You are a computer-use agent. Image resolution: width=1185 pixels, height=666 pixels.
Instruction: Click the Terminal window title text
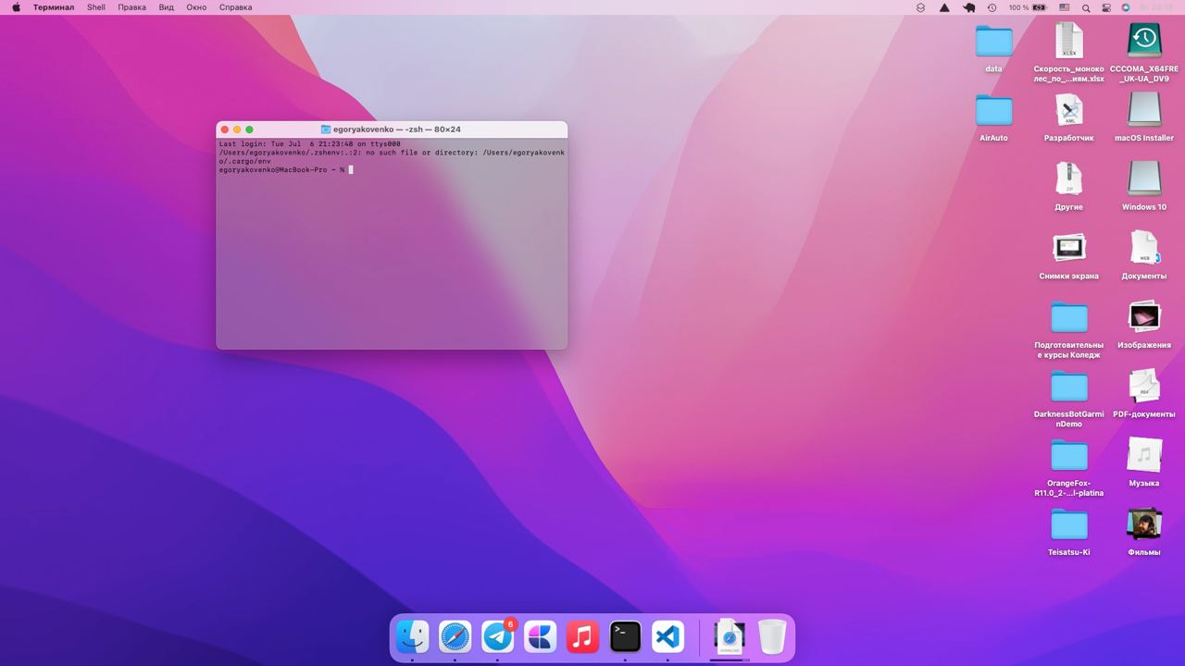(x=397, y=129)
